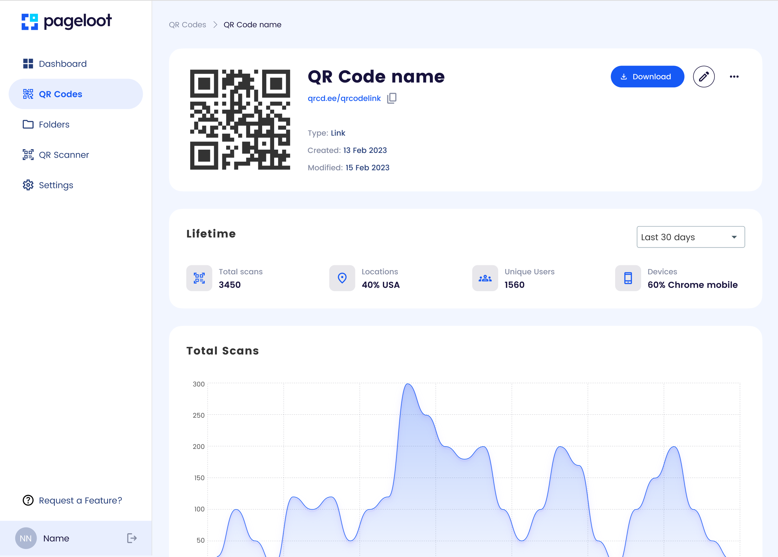Click the Total Scans chart heading

[223, 351]
